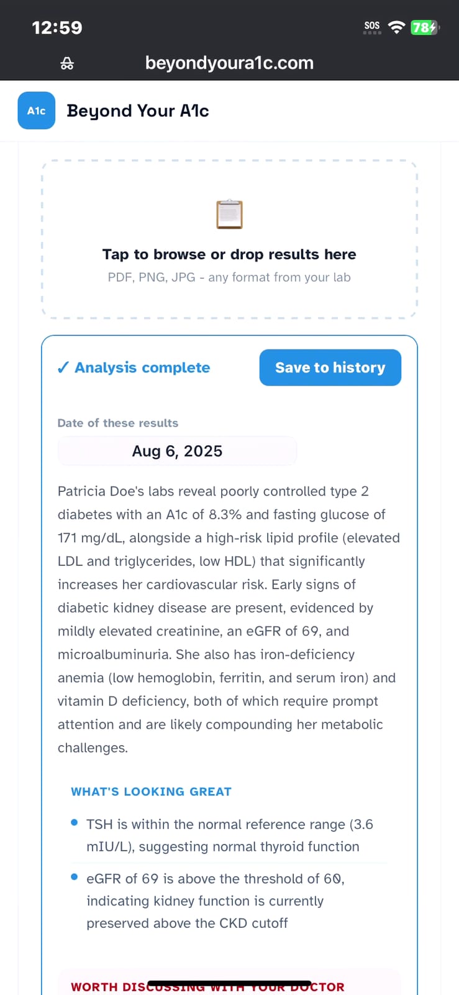Tap the Wi-Fi status icon
This screenshot has height=995, width=459.
396,27
